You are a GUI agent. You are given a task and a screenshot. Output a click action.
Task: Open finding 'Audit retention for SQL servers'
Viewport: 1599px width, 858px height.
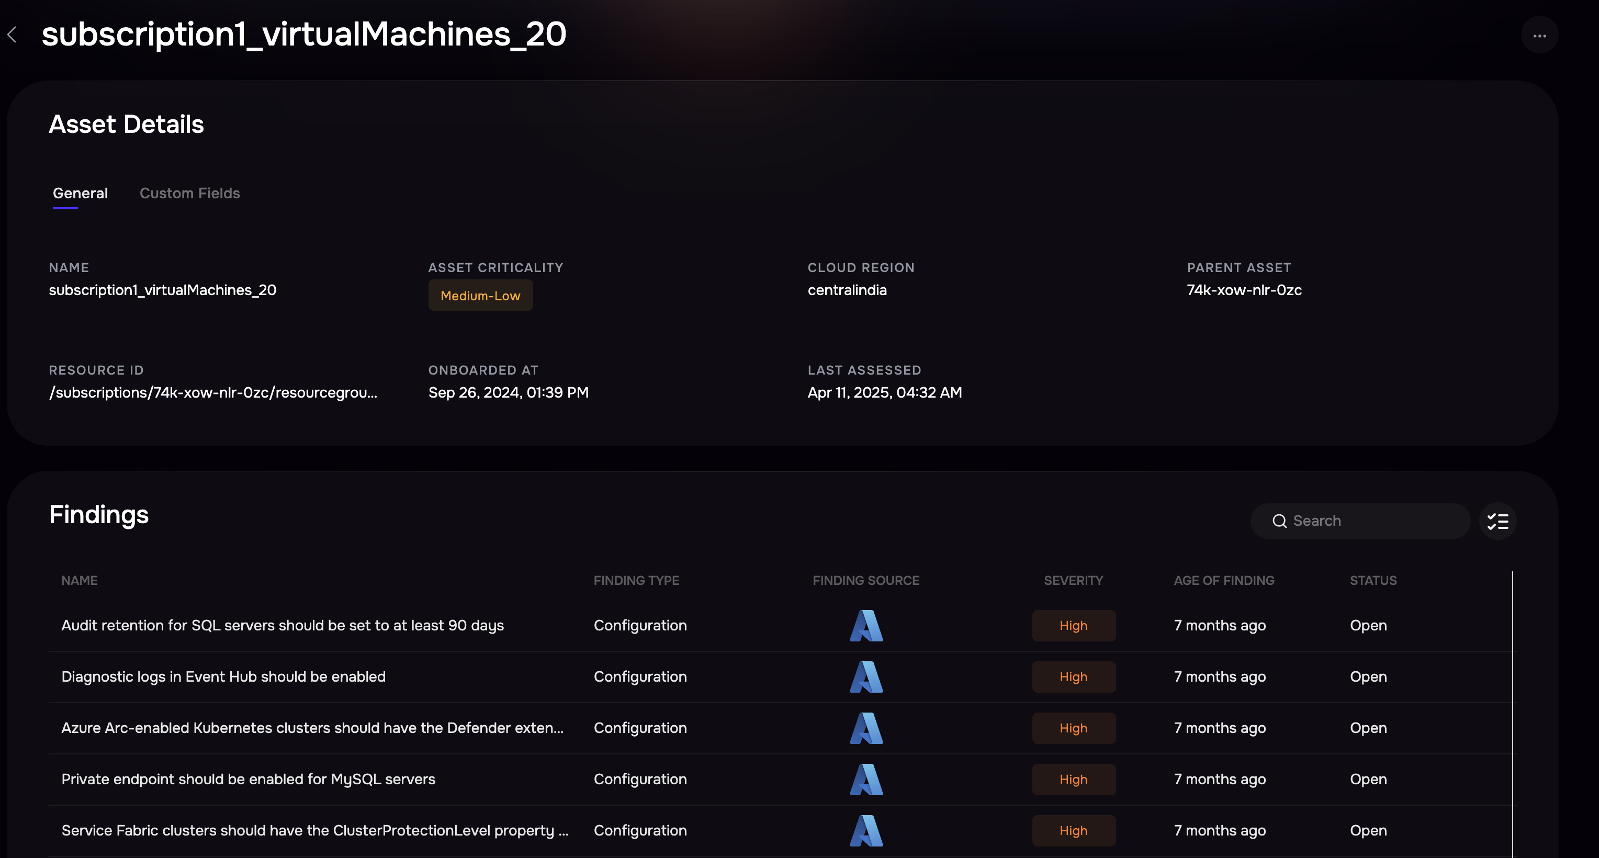click(x=283, y=625)
